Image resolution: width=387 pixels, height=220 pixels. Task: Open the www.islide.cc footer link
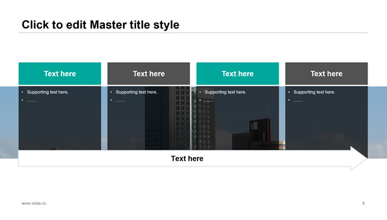pos(34,203)
